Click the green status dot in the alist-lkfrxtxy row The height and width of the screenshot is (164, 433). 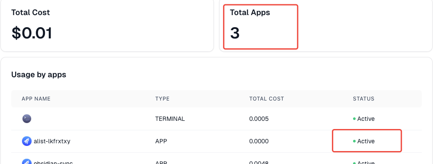(x=354, y=141)
